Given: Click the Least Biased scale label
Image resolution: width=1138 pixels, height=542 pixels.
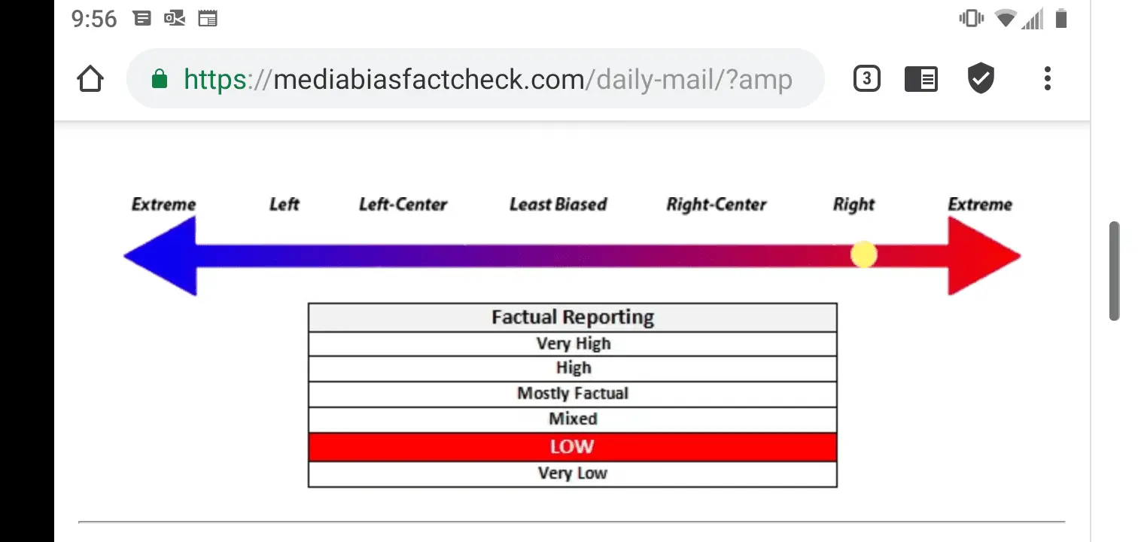Looking at the screenshot, I should coord(558,204).
